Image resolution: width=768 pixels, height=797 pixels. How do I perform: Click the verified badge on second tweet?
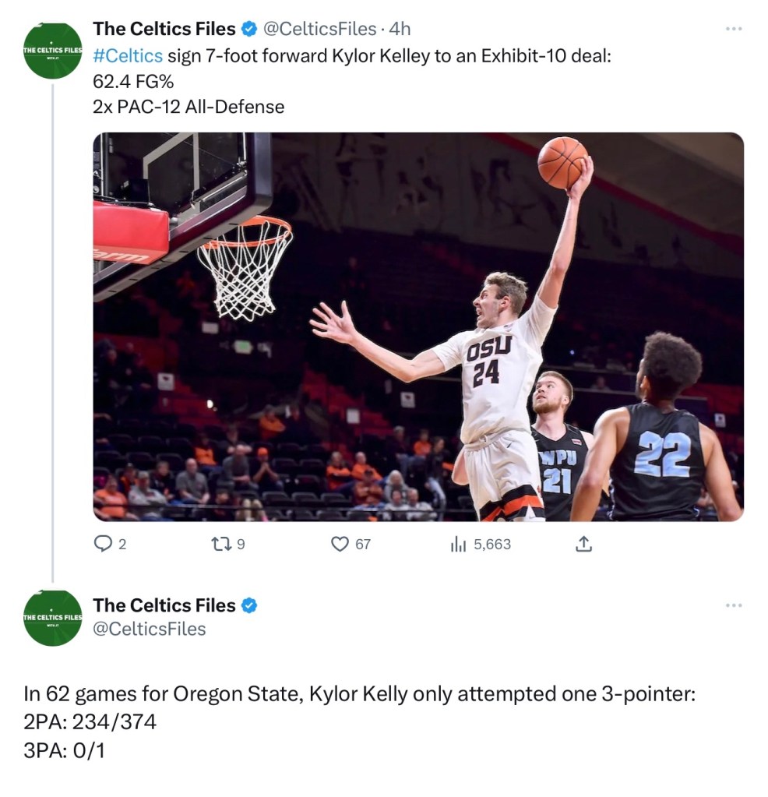coord(249,605)
